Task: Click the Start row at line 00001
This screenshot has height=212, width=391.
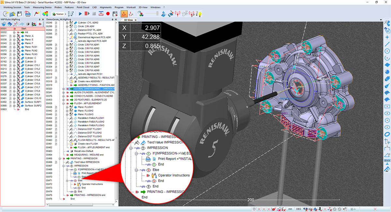Action: (x=22, y=29)
